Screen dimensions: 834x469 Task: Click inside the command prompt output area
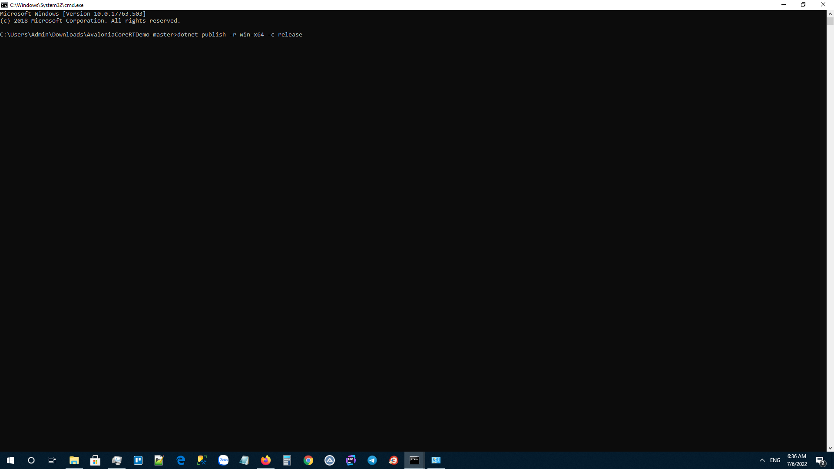(x=391, y=174)
